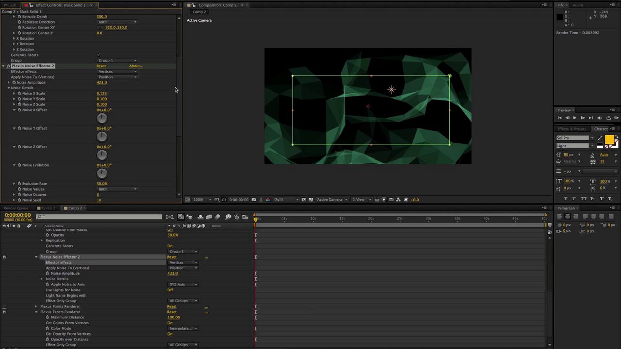The height and width of the screenshot is (349, 621).
Task: Toggle the transparency grid in composition viewer
Action: click(311, 200)
